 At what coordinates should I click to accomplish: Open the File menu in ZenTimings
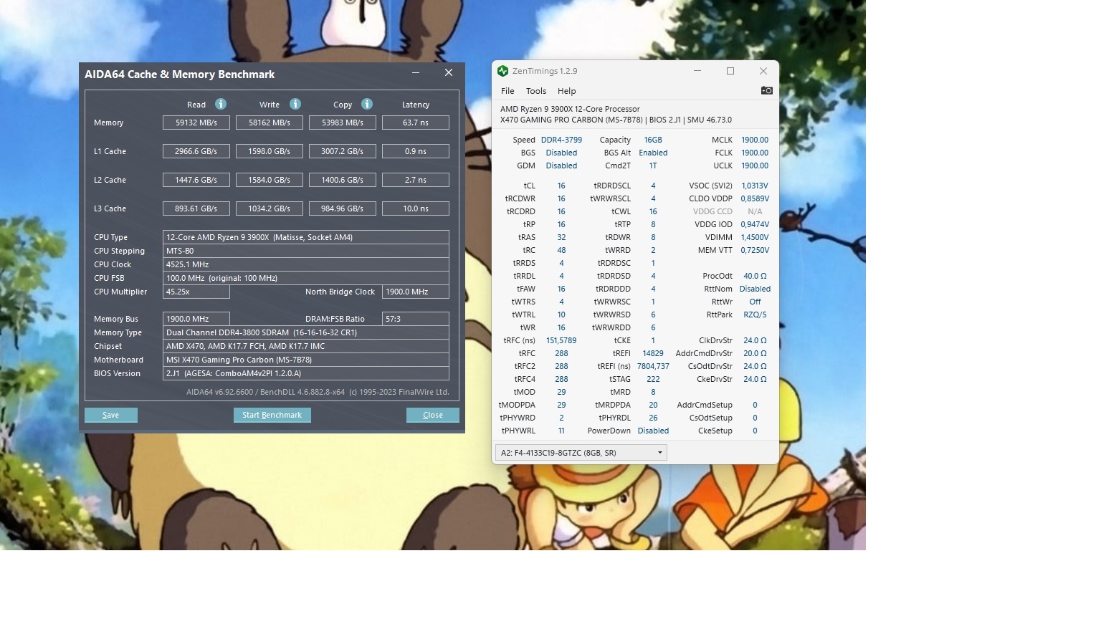pyautogui.click(x=507, y=91)
